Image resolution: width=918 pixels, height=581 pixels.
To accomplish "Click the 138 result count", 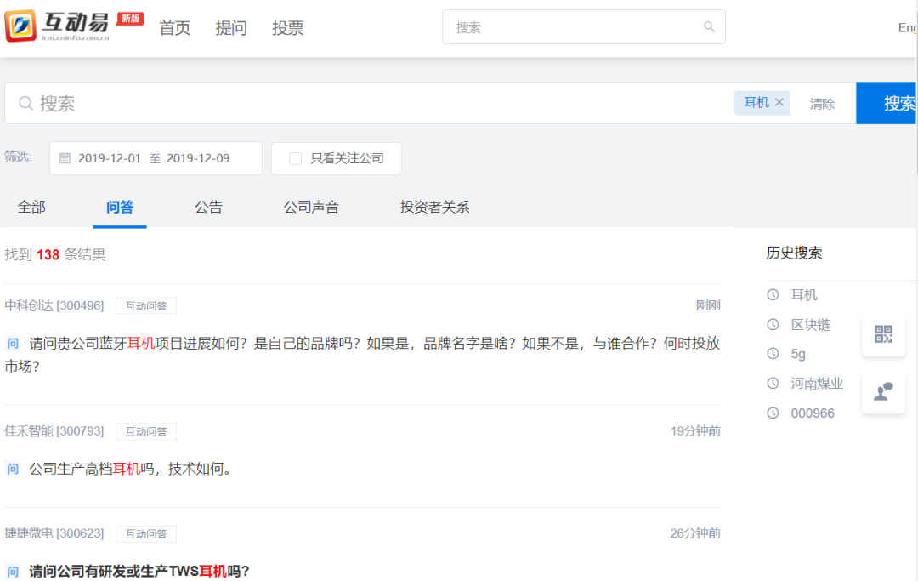I will pos(48,255).
